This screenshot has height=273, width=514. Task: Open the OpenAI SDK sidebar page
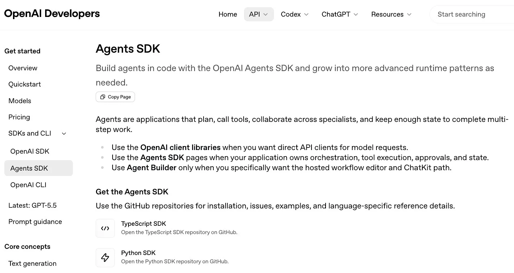coord(30,151)
